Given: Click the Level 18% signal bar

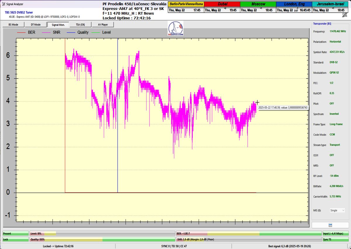Looking at the screenshot, I should (x=102, y=233).
